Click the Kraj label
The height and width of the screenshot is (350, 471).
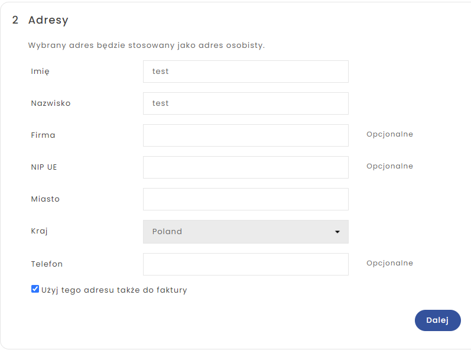[39, 231]
